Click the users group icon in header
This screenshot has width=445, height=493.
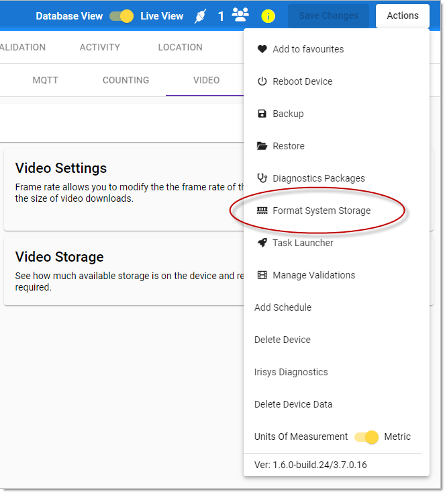[240, 15]
